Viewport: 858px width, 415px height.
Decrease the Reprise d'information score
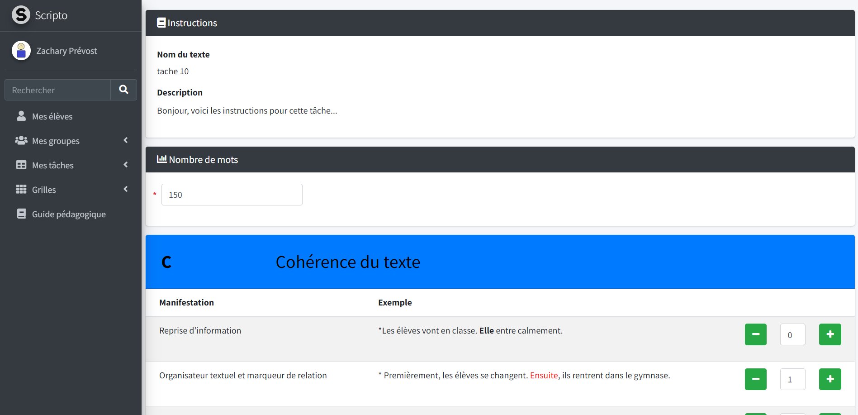755,334
